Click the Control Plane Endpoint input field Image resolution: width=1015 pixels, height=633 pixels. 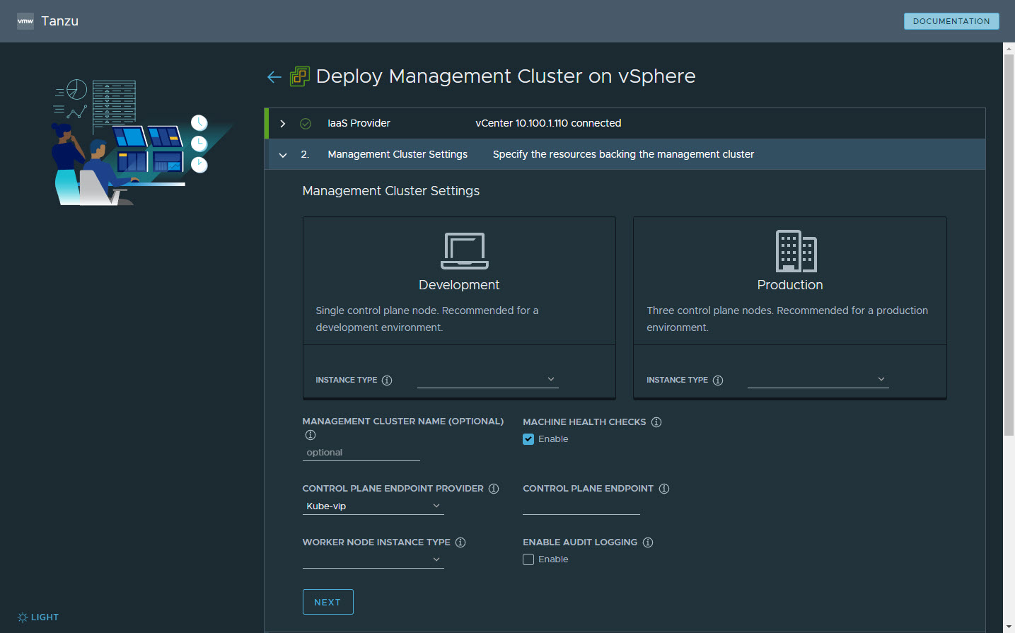(581, 506)
